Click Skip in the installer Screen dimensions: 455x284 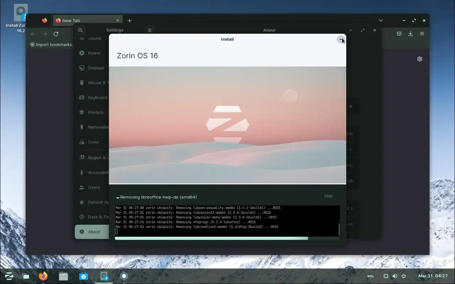328,196
